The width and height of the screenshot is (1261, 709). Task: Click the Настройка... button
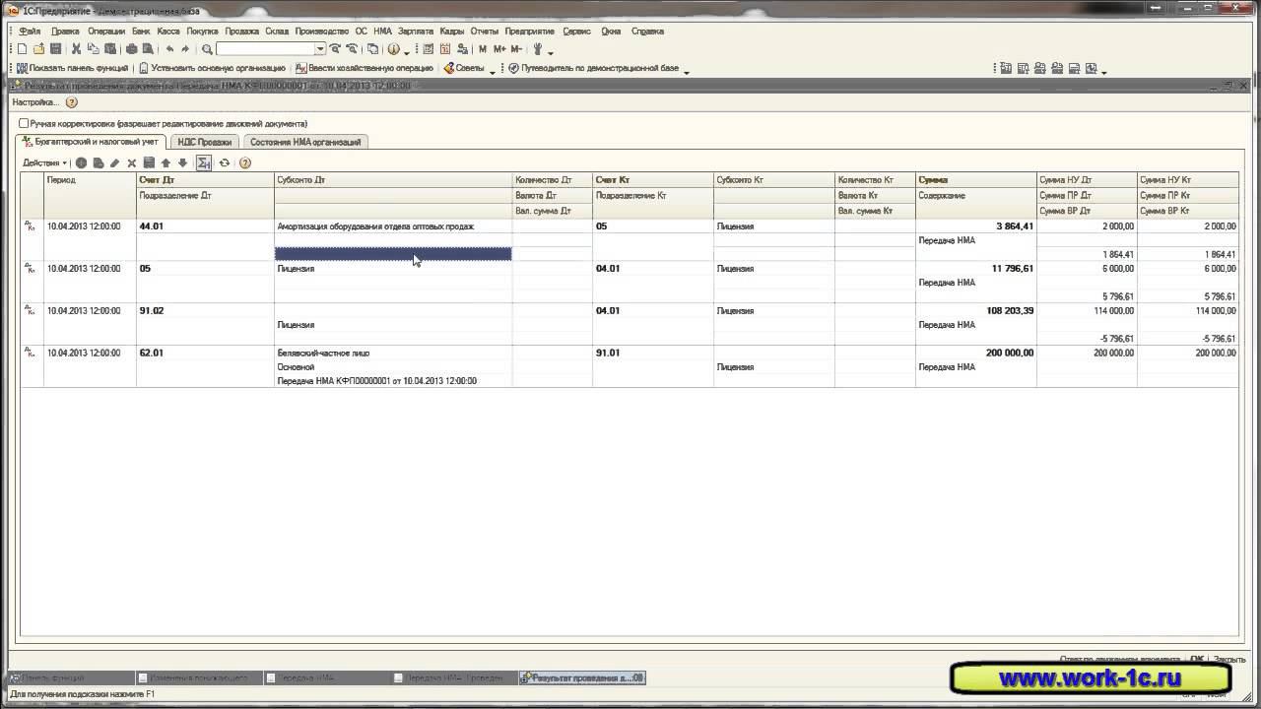(35, 102)
